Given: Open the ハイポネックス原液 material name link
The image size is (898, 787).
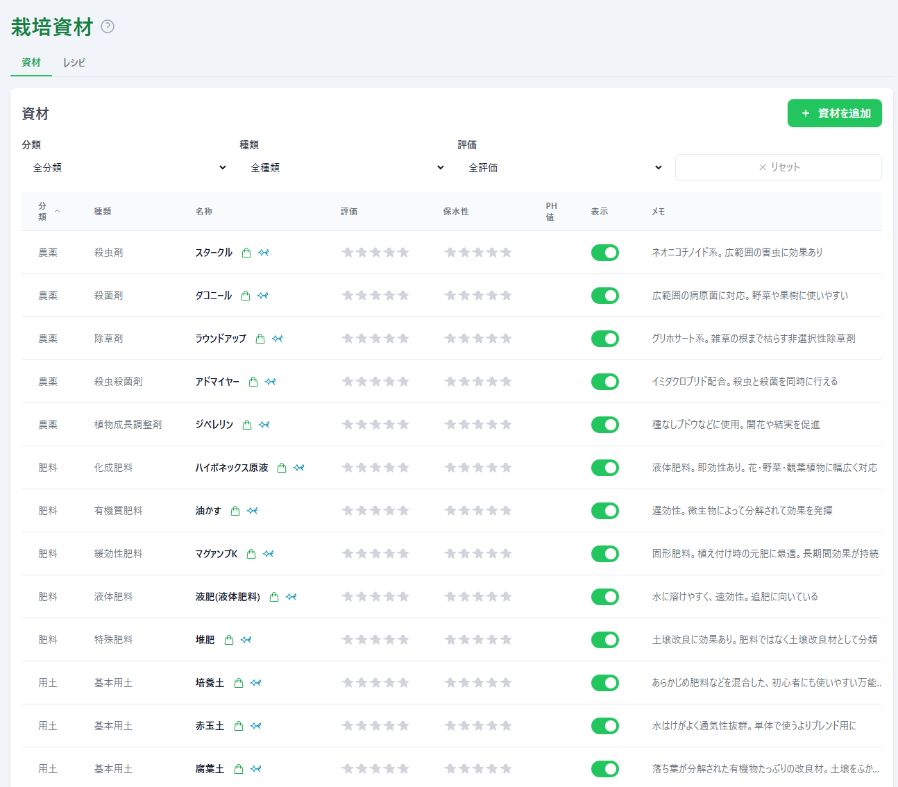Looking at the screenshot, I should pyautogui.click(x=232, y=468).
